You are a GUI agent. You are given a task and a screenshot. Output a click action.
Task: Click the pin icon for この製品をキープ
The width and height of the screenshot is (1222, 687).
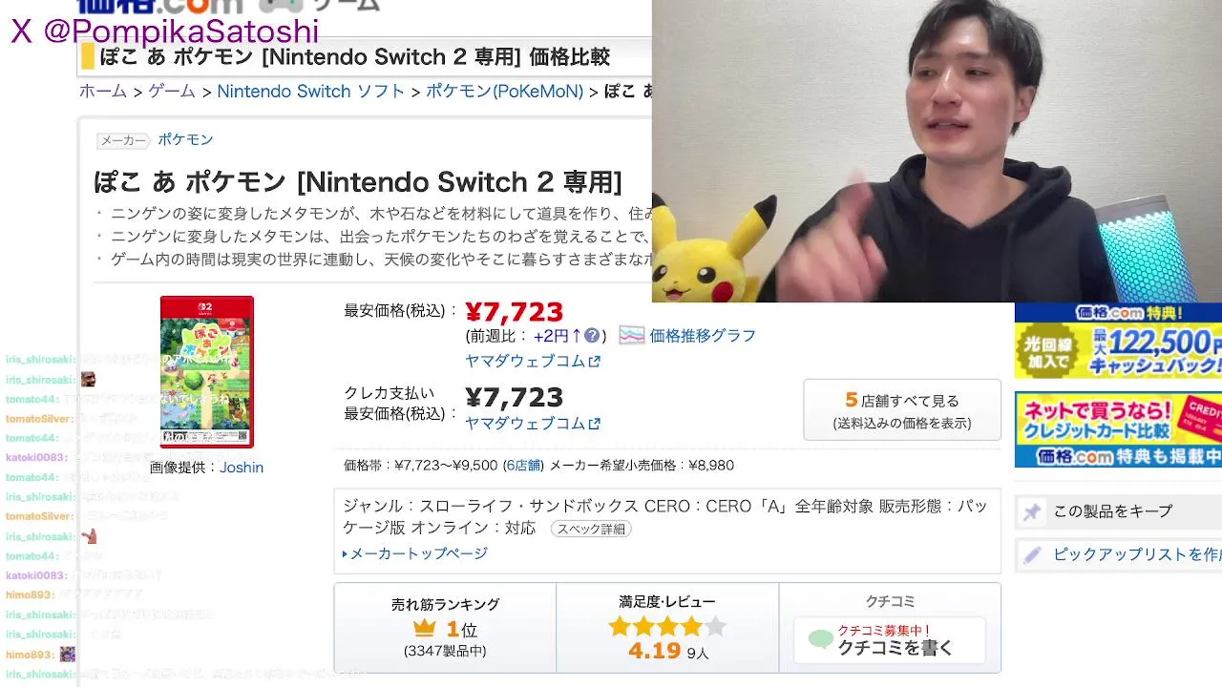[x=1032, y=511]
